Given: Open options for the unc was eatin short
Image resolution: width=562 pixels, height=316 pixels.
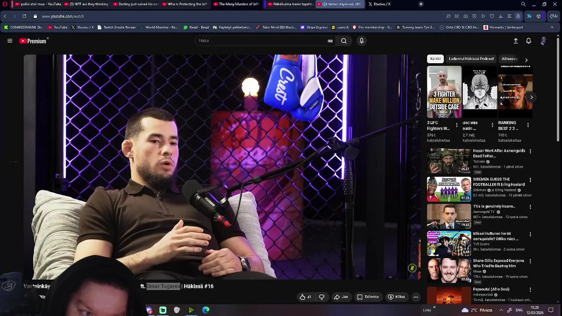Looking at the screenshot, I should [x=492, y=125].
